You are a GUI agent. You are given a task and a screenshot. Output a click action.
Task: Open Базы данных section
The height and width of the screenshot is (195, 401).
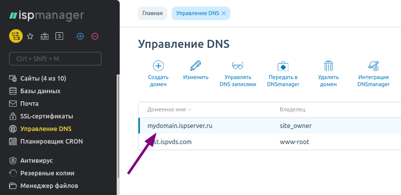pyautogui.click(x=40, y=91)
